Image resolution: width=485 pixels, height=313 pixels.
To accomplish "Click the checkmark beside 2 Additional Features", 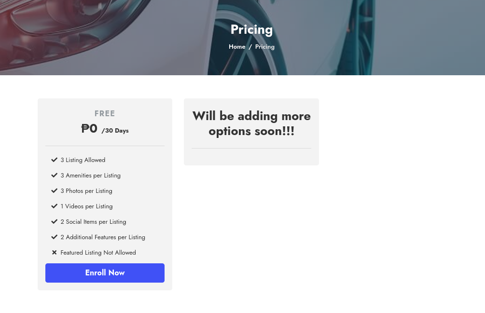I will coord(54,237).
